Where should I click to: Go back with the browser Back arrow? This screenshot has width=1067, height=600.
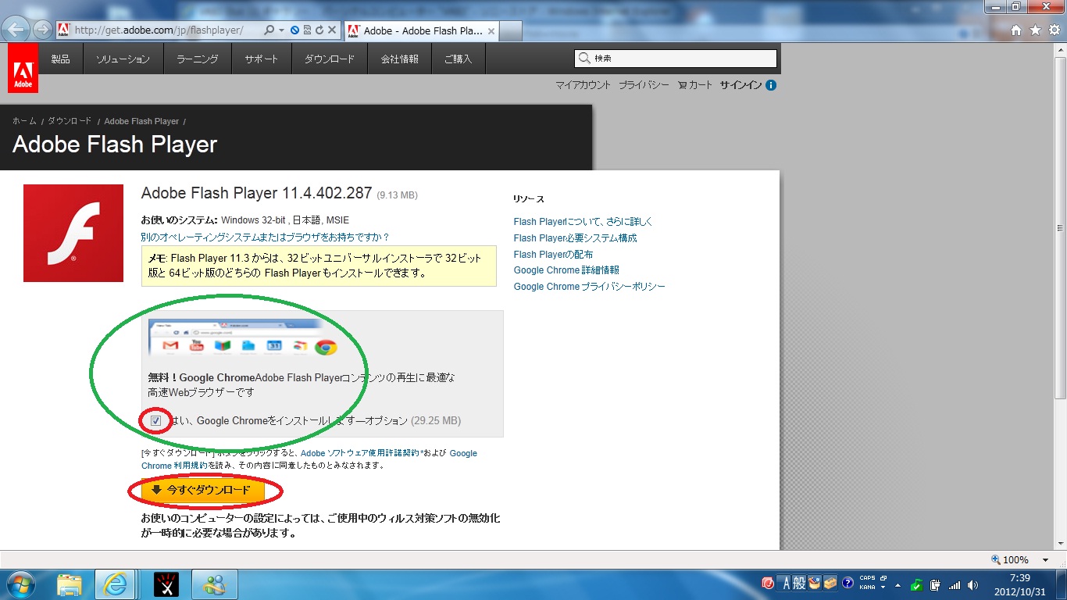(16, 30)
